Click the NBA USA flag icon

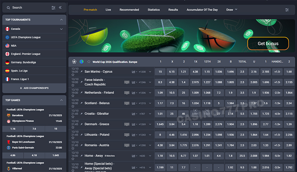pos(7,46)
